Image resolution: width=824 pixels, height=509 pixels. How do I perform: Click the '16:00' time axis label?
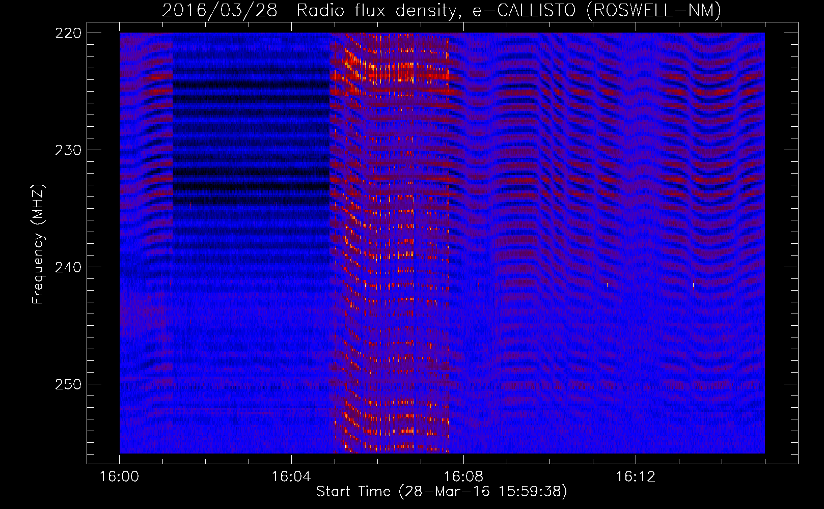coord(119,477)
